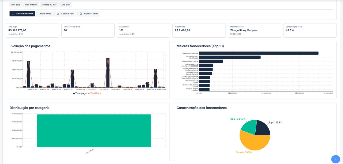Click the green Sem categoria bar

pyautogui.click(x=94, y=131)
